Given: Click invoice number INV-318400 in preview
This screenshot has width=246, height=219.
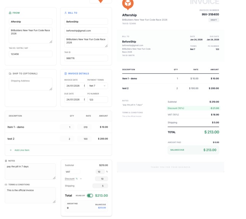Looking at the screenshot, I should (210, 15).
